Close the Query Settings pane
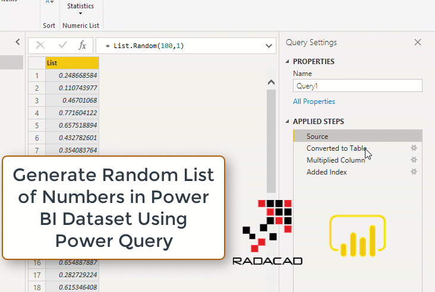The image size is (435, 292). pos(418,42)
